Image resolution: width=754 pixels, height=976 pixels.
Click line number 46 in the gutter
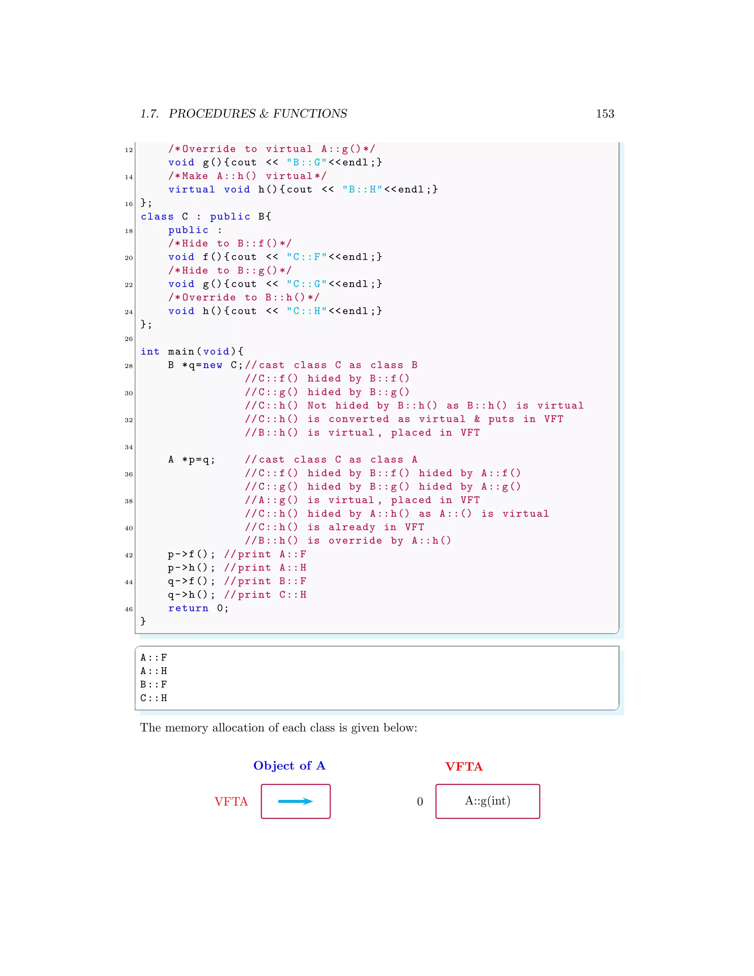point(128,609)
